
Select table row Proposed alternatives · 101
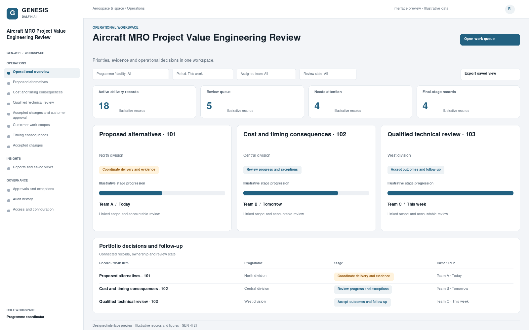pos(306,276)
